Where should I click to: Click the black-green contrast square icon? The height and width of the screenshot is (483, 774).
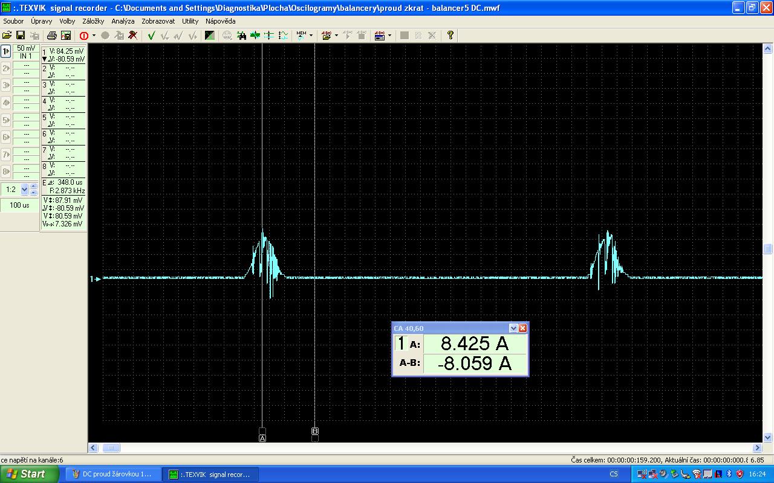tap(210, 36)
